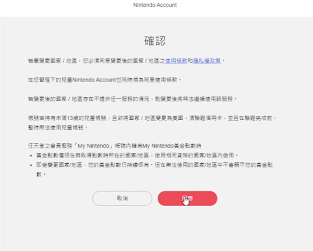
Task: Click the bullet starting with 黃金點數僅限
Action: click(137, 155)
